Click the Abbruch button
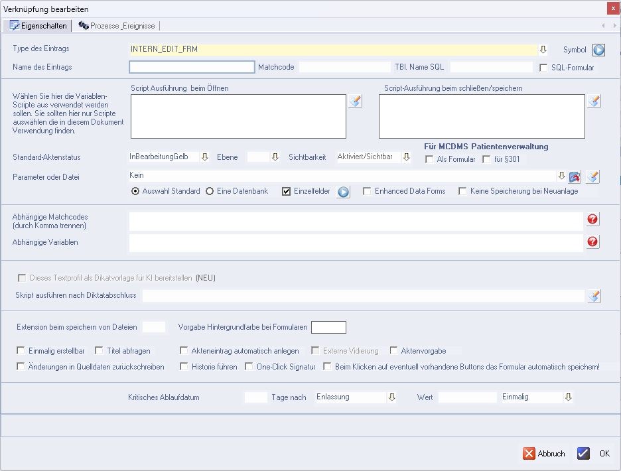The width and height of the screenshot is (621, 471). (545, 454)
